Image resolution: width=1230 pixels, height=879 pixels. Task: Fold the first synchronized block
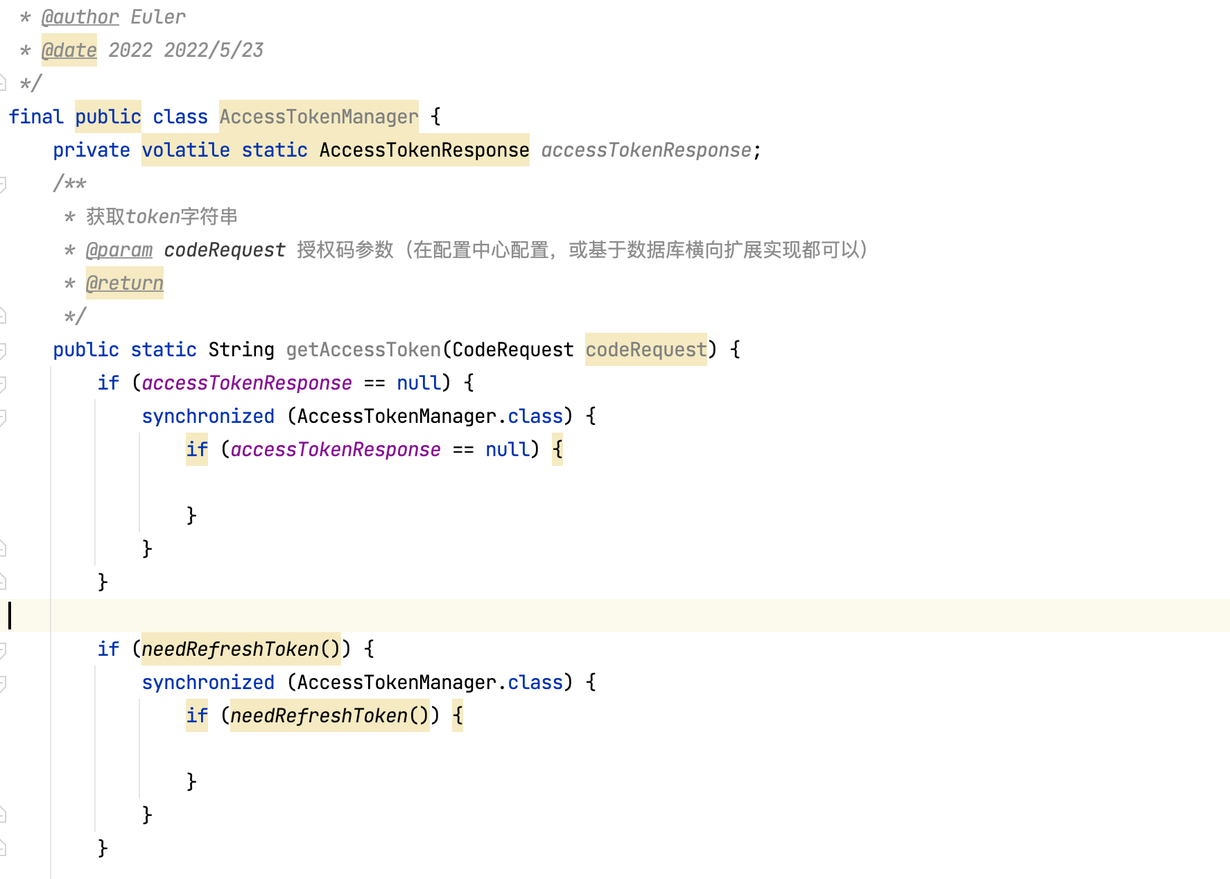[x=3, y=417]
